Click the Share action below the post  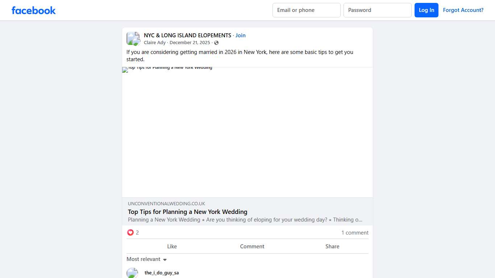[x=332, y=246]
